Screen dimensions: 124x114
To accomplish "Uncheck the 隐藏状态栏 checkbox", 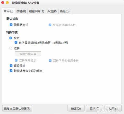I will point(11,25).
